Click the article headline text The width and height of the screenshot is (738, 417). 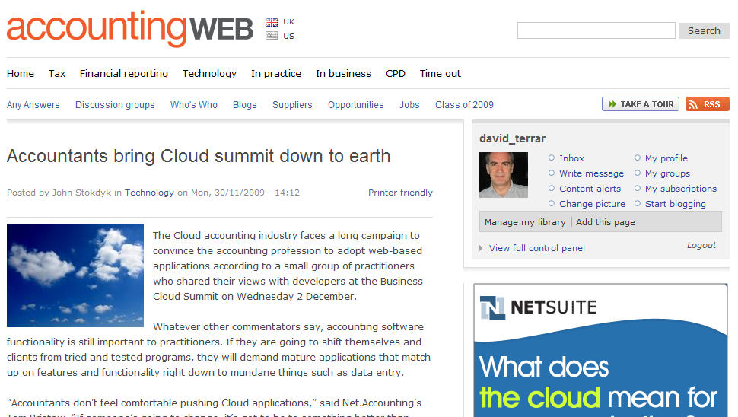tap(199, 156)
